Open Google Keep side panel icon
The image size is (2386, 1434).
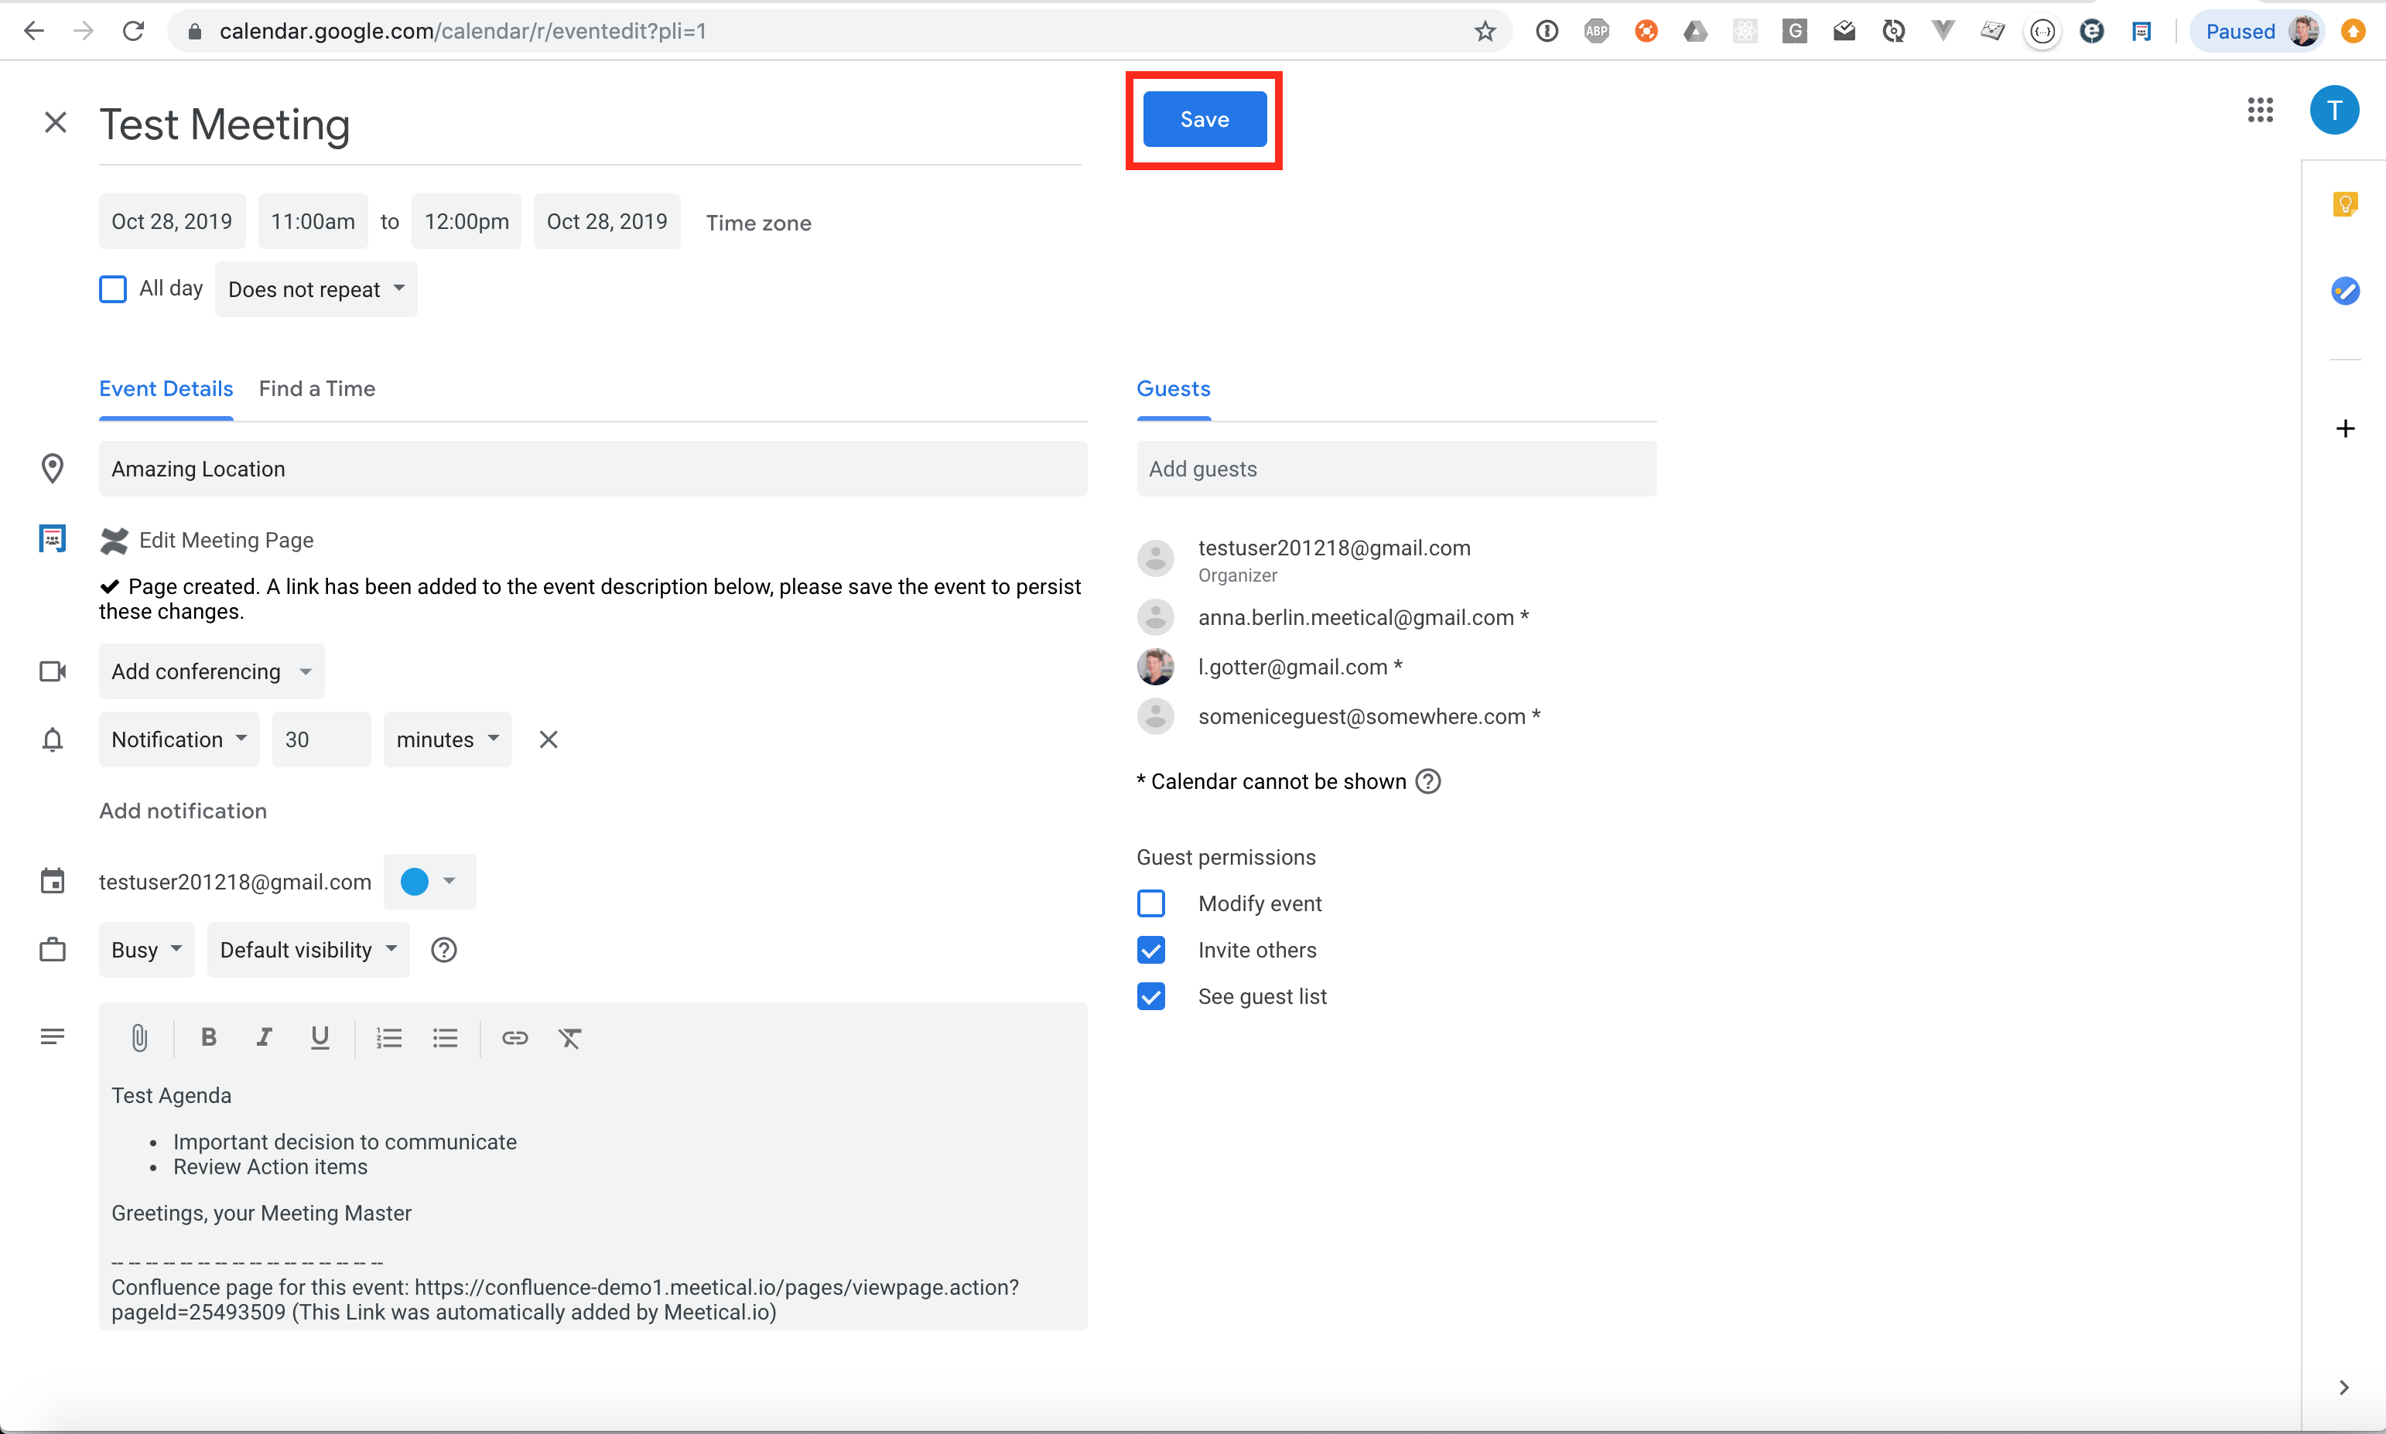[2344, 204]
